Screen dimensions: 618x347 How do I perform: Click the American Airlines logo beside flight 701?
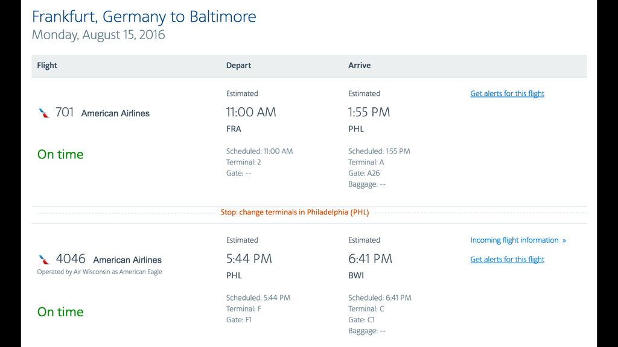click(x=43, y=113)
